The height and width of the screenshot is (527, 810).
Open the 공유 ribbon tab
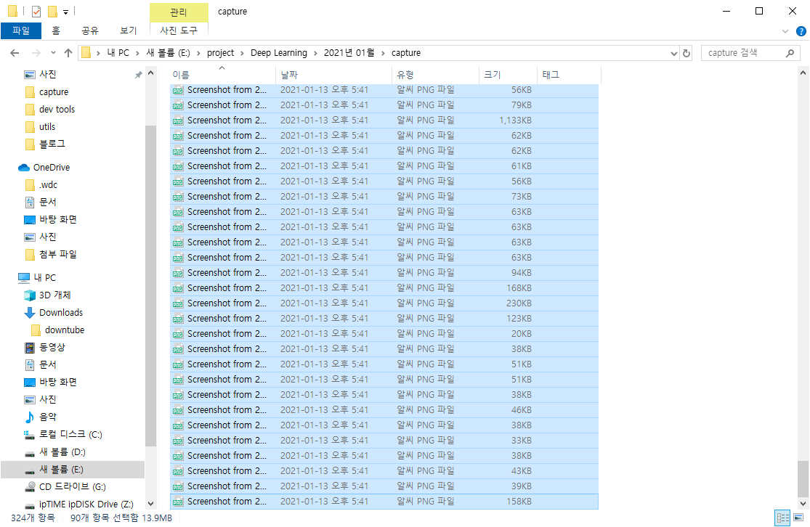tap(90, 30)
